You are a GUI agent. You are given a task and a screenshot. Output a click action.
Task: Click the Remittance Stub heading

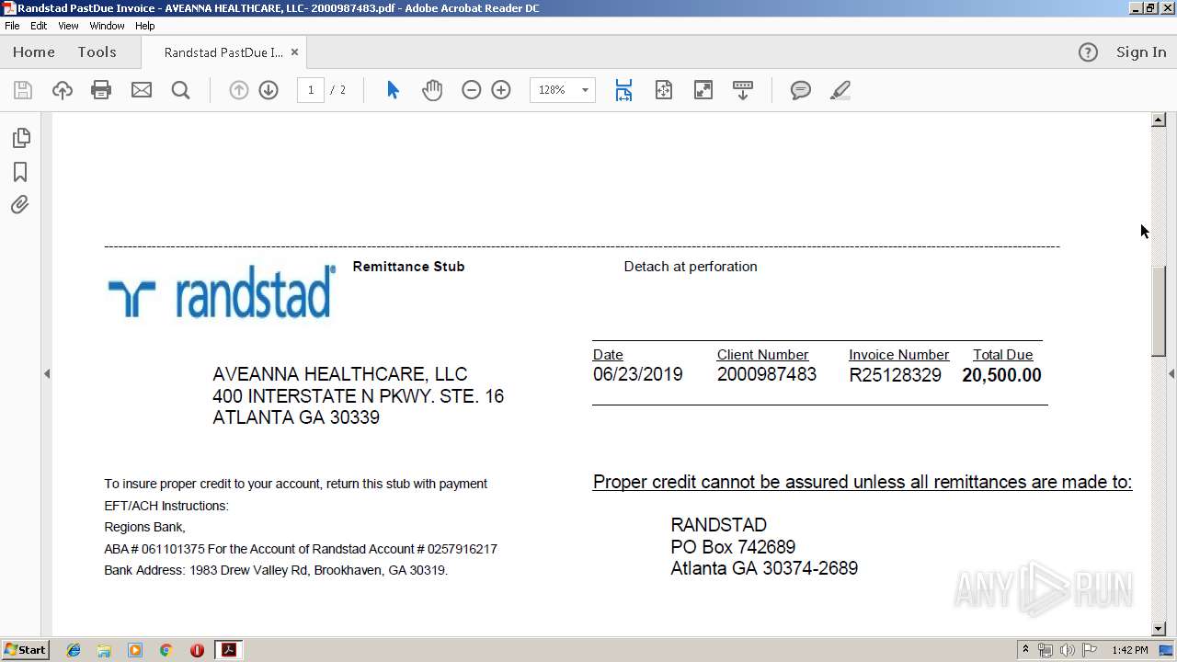coord(408,267)
